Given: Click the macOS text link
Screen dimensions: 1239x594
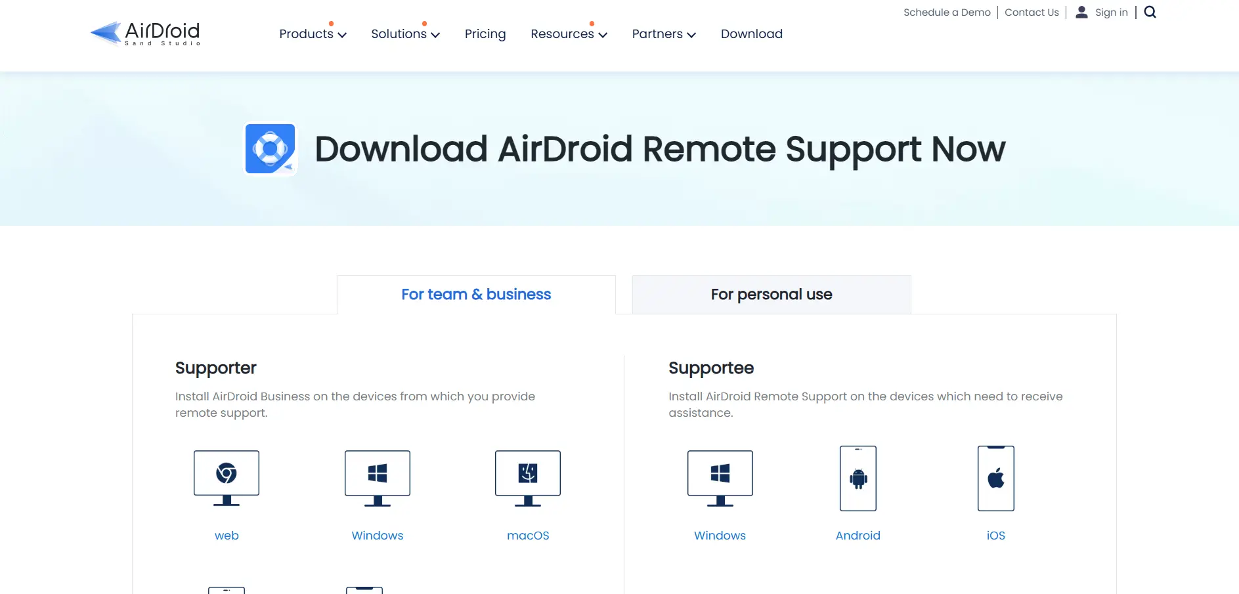Looking at the screenshot, I should [528, 536].
